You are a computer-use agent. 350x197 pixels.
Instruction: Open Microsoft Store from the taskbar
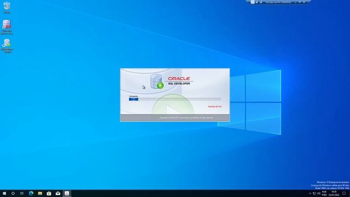pyautogui.click(x=49, y=193)
